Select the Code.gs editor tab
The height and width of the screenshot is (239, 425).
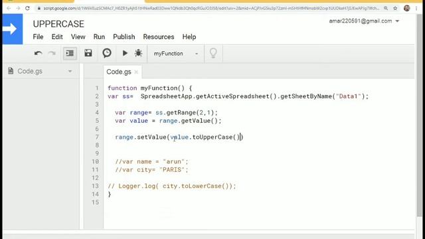click(119, 72)
